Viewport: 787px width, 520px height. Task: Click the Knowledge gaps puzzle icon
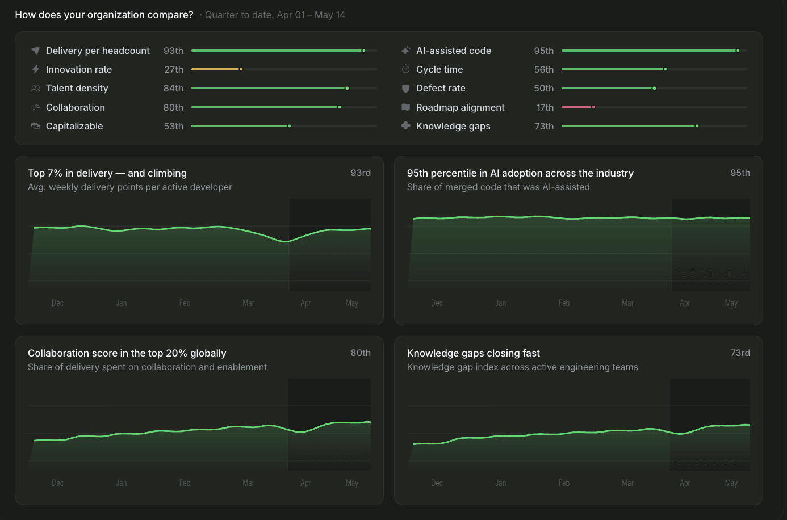click(405, 126)
